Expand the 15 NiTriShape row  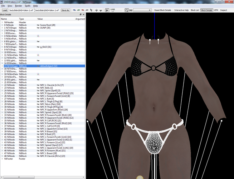click(x=2, y=66)
